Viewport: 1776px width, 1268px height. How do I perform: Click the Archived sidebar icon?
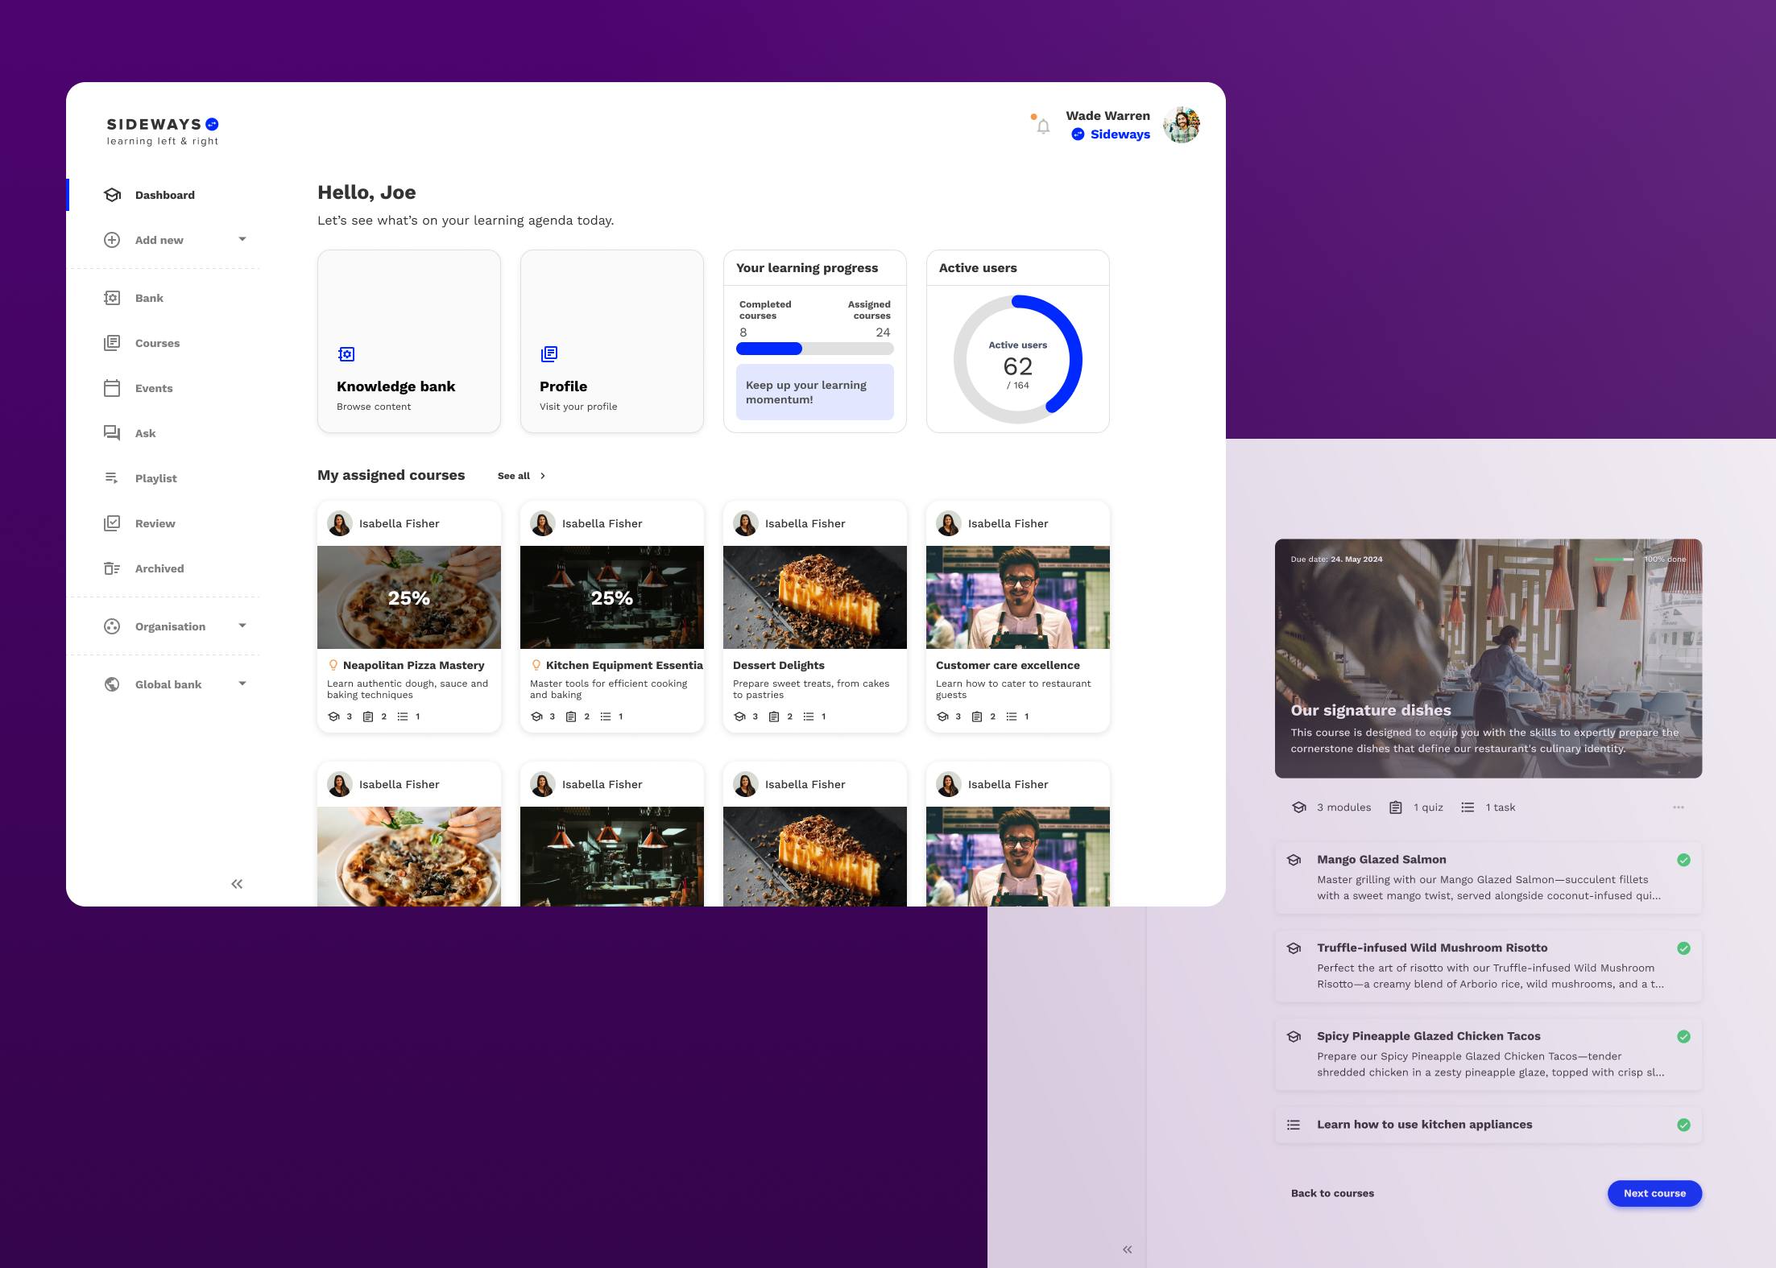(x=112, y=568)
